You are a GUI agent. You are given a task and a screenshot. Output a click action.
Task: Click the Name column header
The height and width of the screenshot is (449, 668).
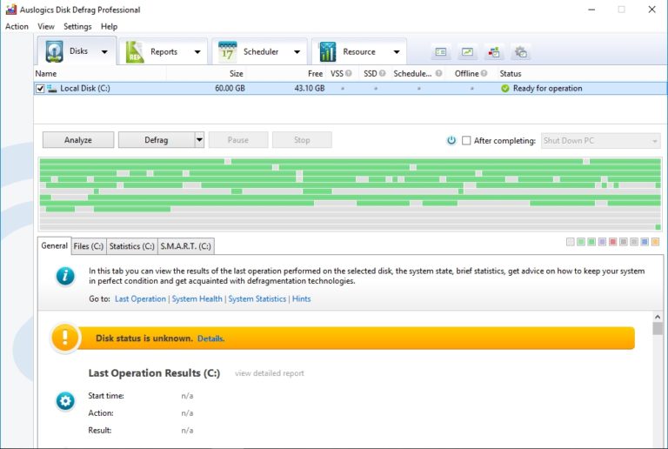100,73
